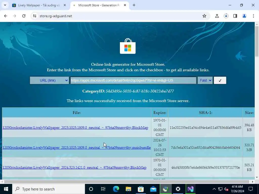This screenshot has width=259, height=194.
Task: Click the vertical scrollbar down arrow
Action: click(257, 177)
